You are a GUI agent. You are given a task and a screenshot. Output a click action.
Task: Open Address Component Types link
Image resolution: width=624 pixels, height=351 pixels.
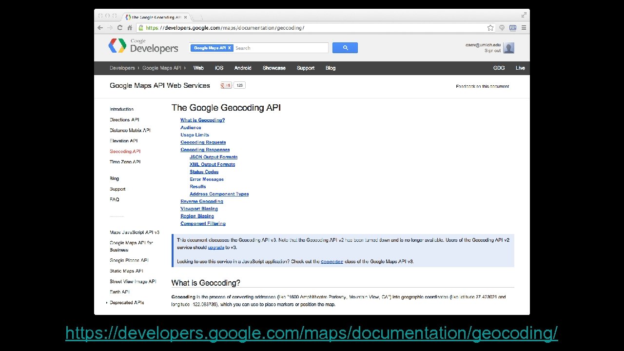[x=219, y=194]
